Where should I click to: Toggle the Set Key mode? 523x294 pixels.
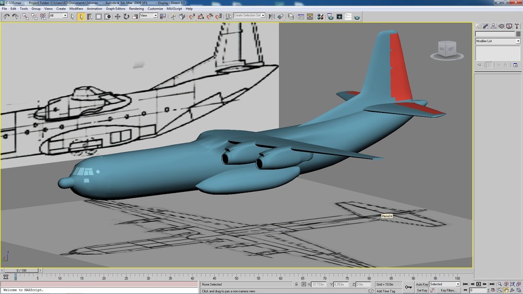422,290
